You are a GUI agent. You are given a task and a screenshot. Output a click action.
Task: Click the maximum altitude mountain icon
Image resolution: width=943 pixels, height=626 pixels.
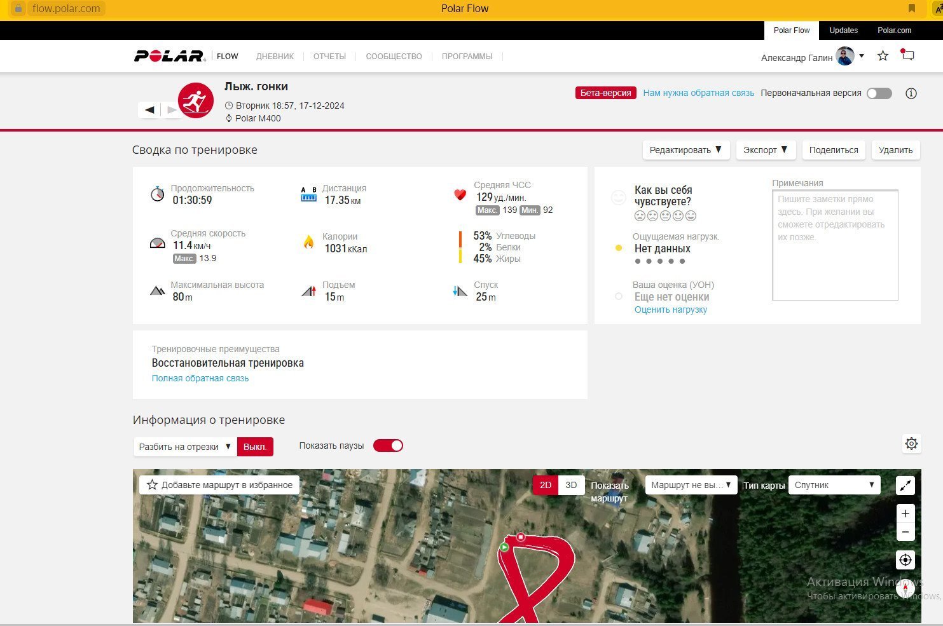(157, 291)
